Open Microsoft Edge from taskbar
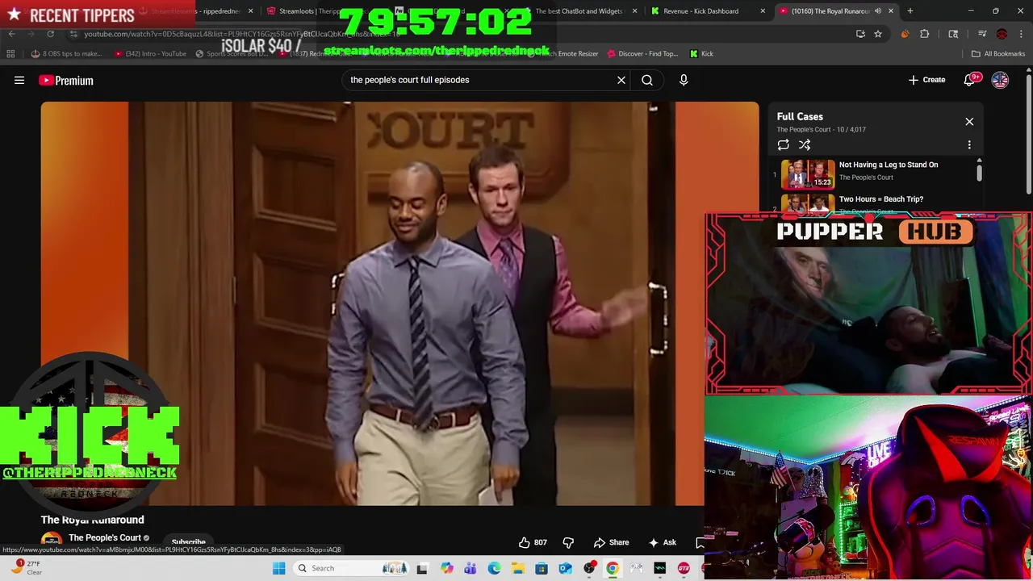1033x581 pixels. pos(494,568)
